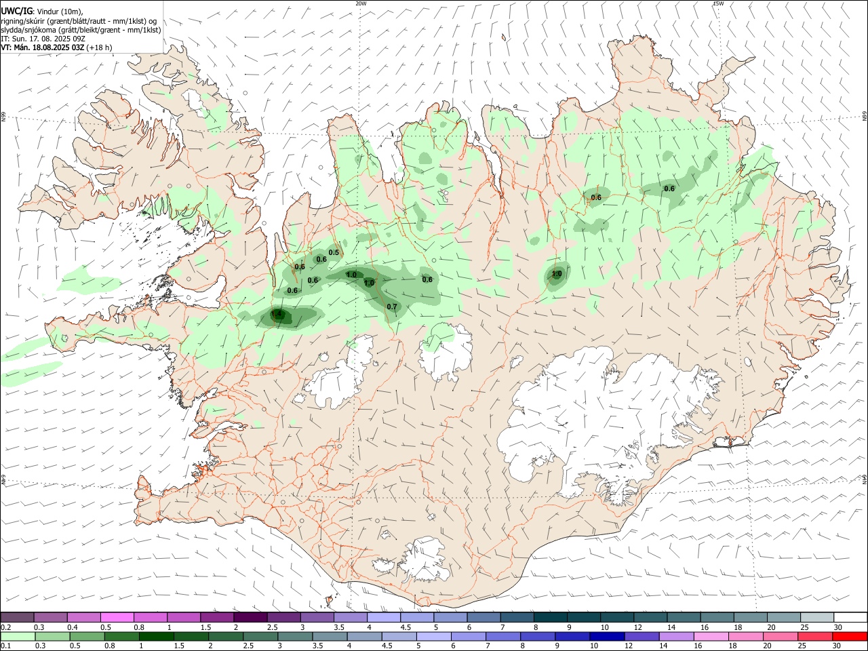Click the lower blue swatch starting at 7
Image resolution: width=868 pixels, height=651 pixels.
tap(502, 636)
